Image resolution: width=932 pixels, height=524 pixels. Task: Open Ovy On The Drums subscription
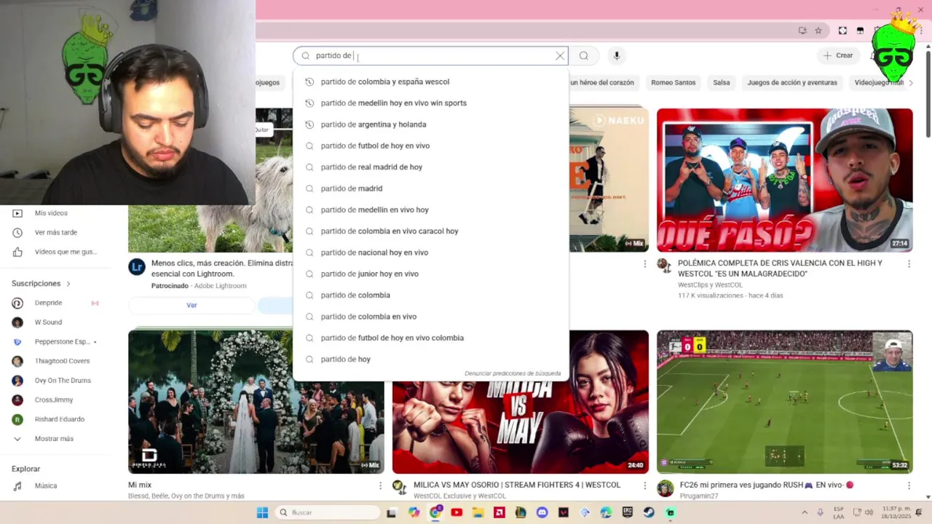[x=63, y=381]
